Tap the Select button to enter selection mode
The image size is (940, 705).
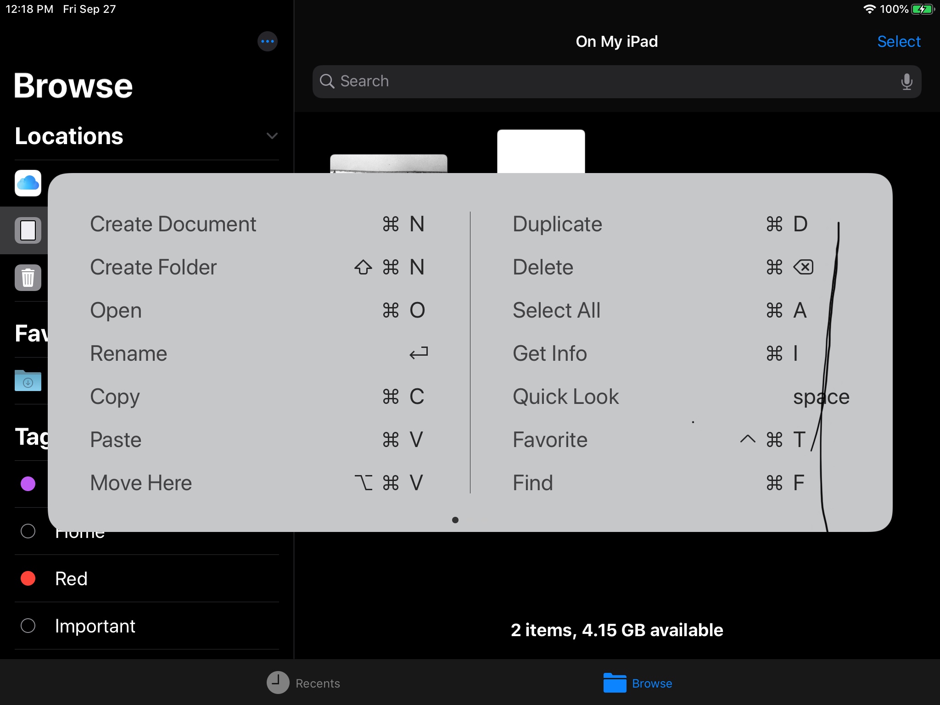tap(899, 41)
